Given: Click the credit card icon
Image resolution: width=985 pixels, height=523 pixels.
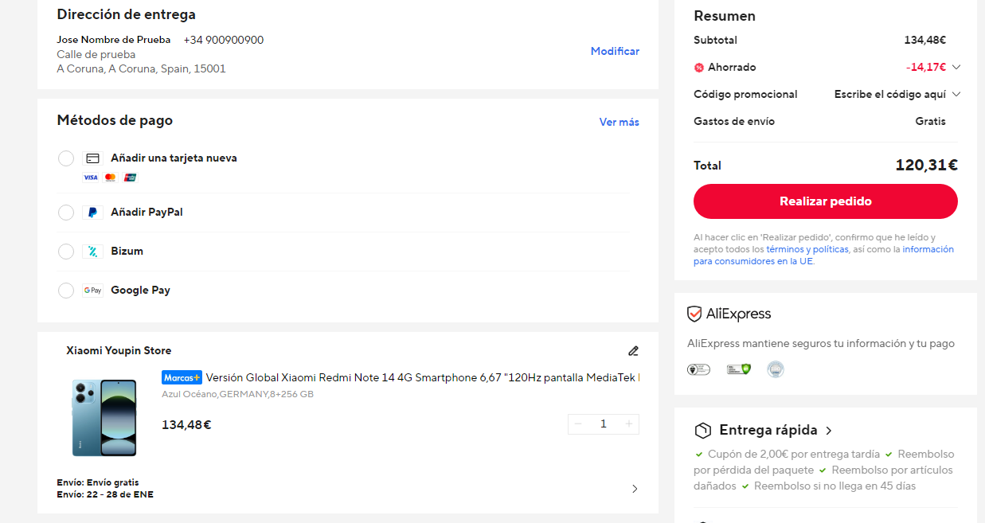Looking at the screenshot, I should (x=92, y=158).
